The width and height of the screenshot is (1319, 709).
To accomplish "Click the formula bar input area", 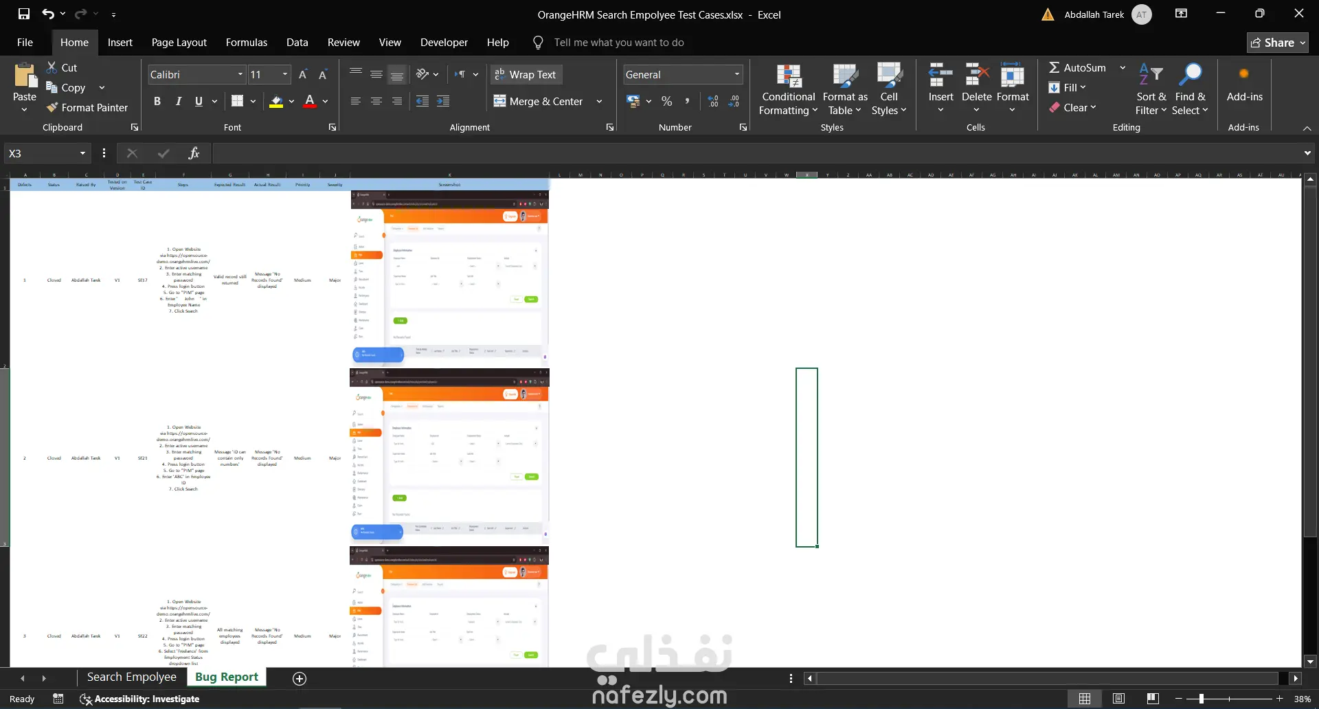I will (756, 153).
